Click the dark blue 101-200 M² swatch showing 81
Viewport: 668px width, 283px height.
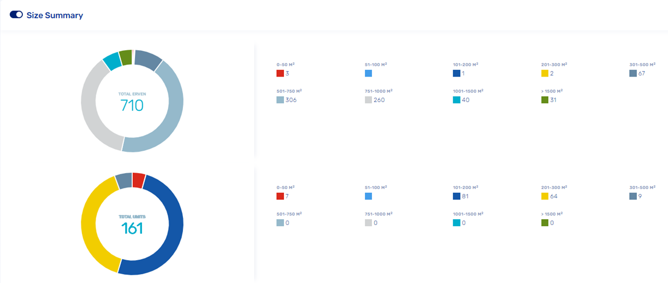pyautogui.click(x=457, y=196)
